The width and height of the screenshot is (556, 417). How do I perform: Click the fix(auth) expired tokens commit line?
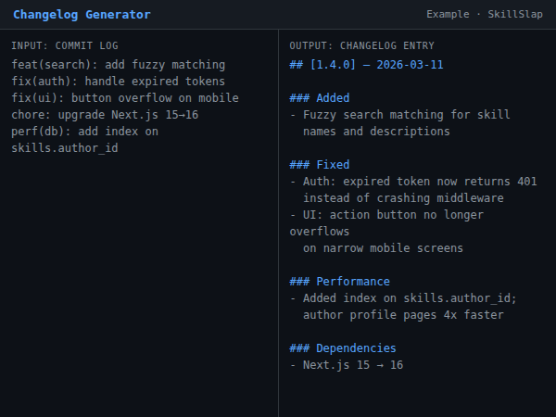(119, 82)
